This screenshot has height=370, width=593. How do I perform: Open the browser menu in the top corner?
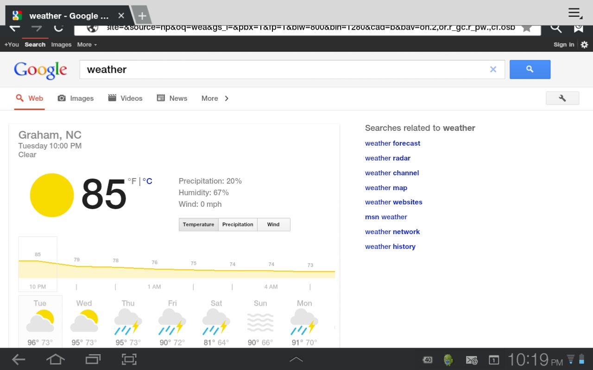click(x=575, y=13)
